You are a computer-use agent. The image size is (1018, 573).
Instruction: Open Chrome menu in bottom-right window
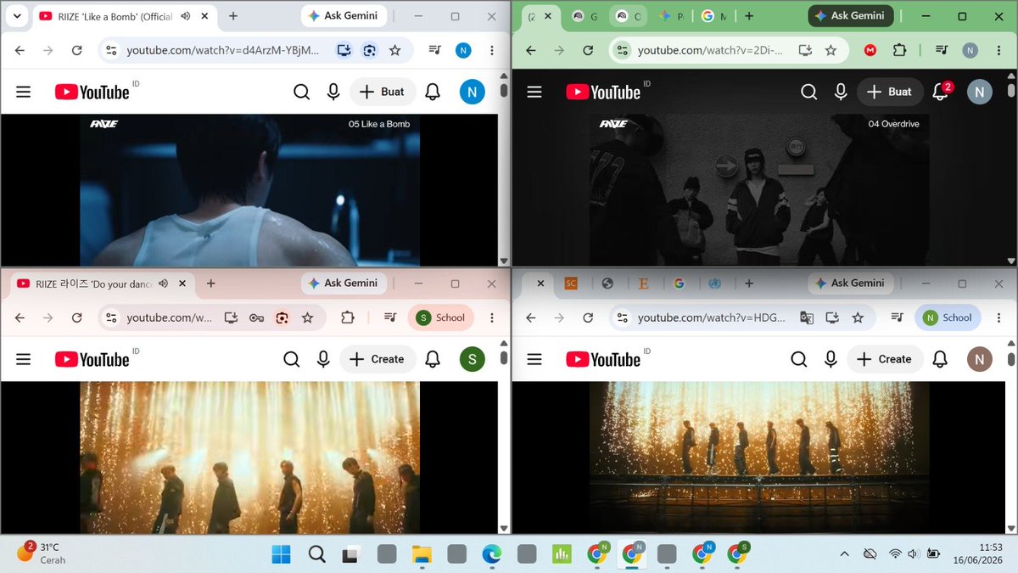pyautogui.click(x=999, y=317)
